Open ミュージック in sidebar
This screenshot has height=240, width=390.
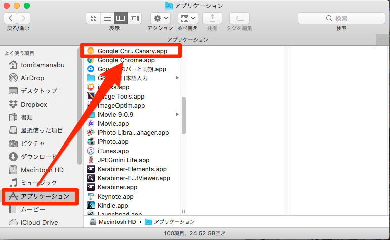(x=33, y=183)
